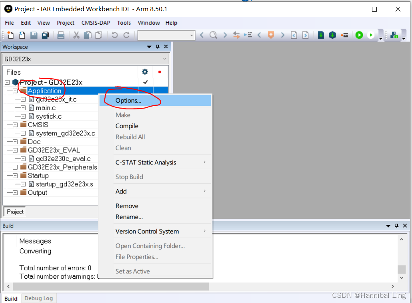Click the Paste toolbar icon
The width and height of the screenshot is (412, 303).
[99, 35]
